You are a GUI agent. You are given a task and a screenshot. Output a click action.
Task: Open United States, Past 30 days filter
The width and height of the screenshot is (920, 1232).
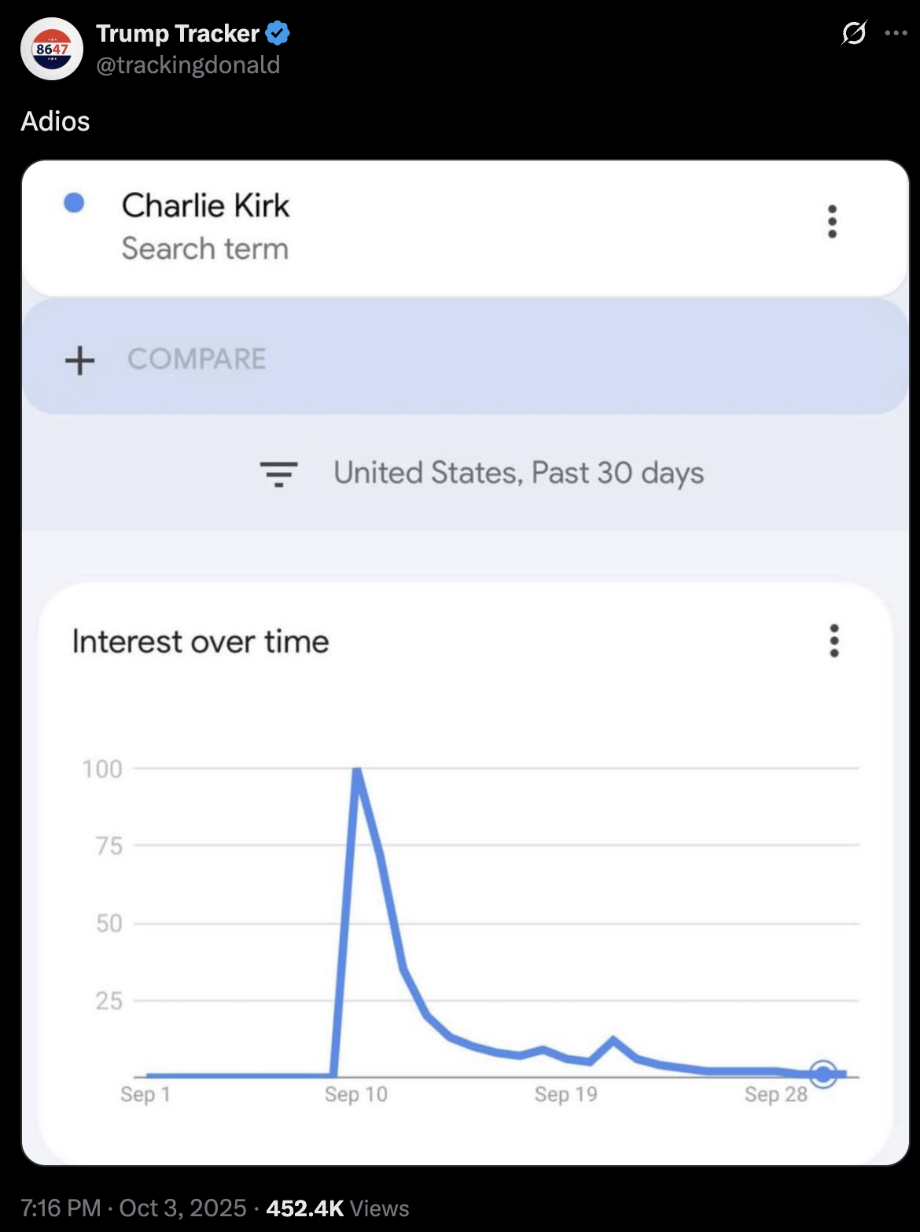(518, 474)
